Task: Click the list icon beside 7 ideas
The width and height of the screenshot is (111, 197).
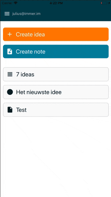Action: (10, 74)
